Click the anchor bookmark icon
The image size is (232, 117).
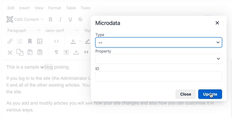tap(30, 41)
